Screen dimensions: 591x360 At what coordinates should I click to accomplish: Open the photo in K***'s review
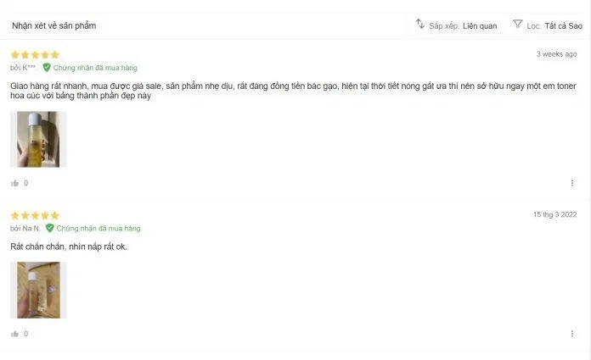point(38,140)
